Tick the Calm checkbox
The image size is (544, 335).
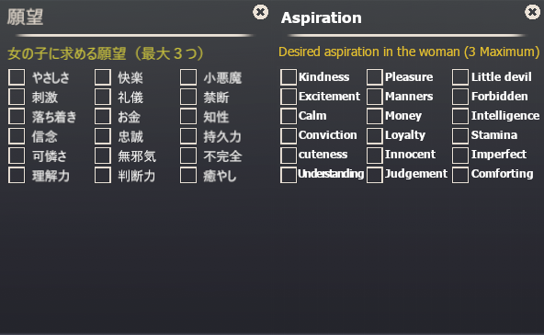point(289,116)
